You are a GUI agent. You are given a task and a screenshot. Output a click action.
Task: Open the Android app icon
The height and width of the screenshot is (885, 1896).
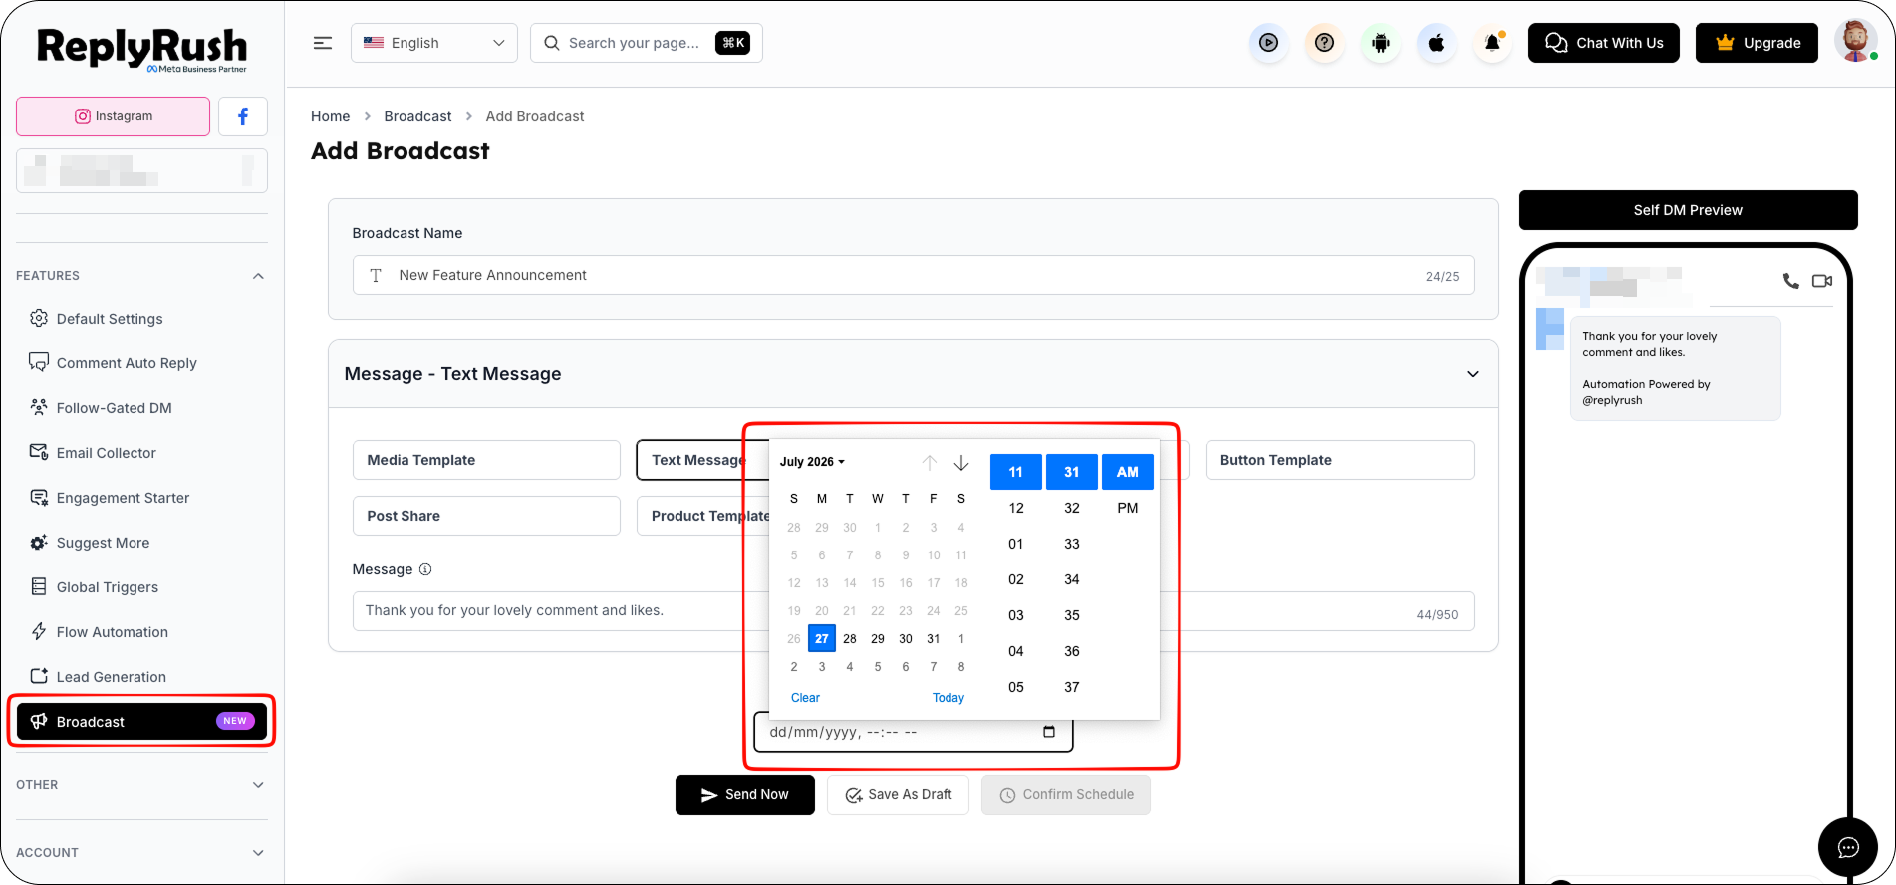(1380, 43)
